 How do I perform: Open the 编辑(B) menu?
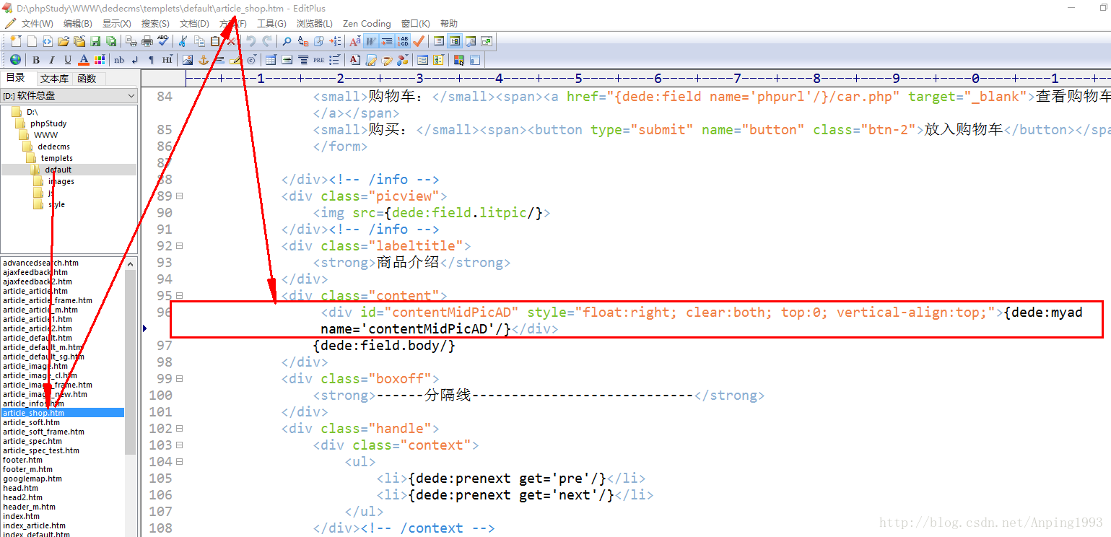tap(77, 24)
